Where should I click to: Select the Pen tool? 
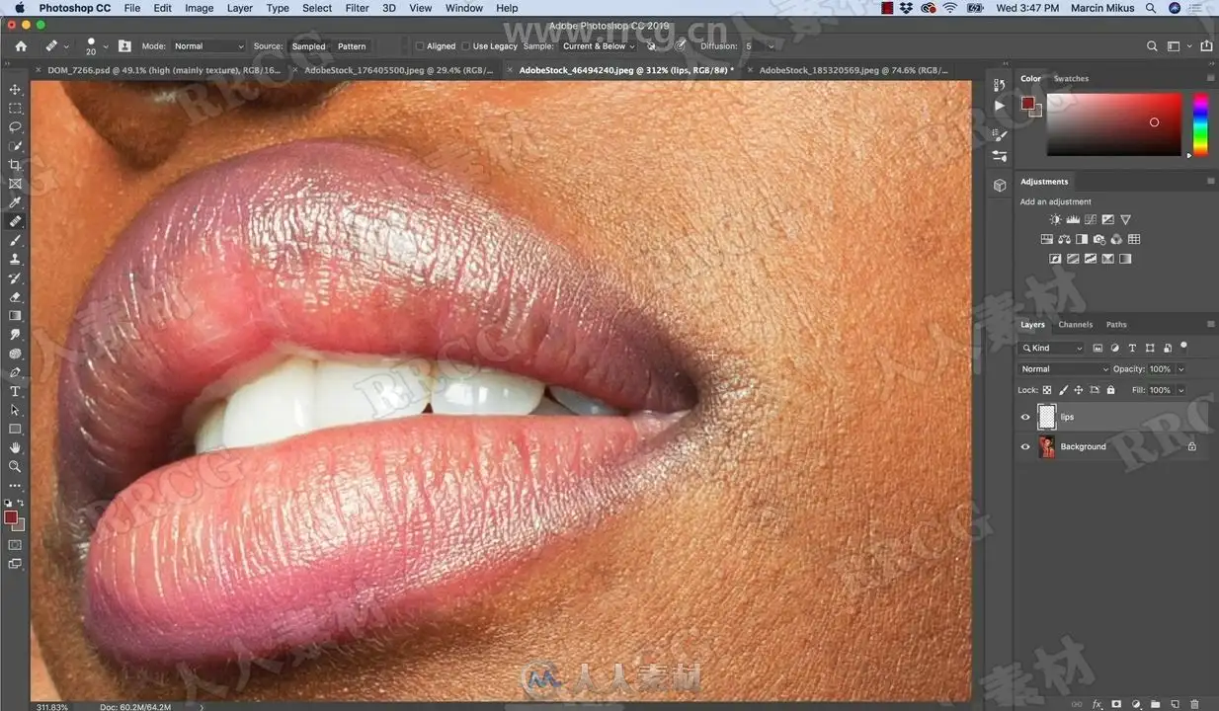15,372
